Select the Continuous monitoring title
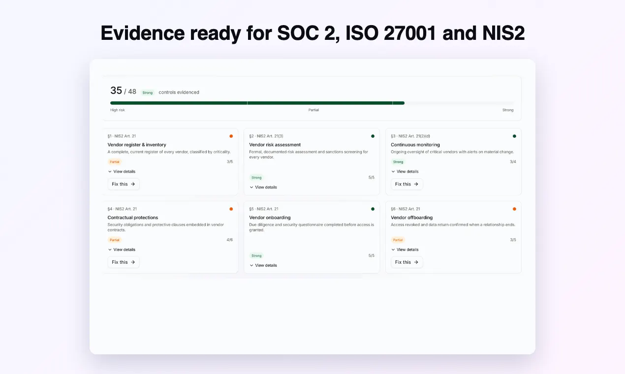The height and width of the screenshot is (374, 625). pyautogui.click(x=415, y=145)
